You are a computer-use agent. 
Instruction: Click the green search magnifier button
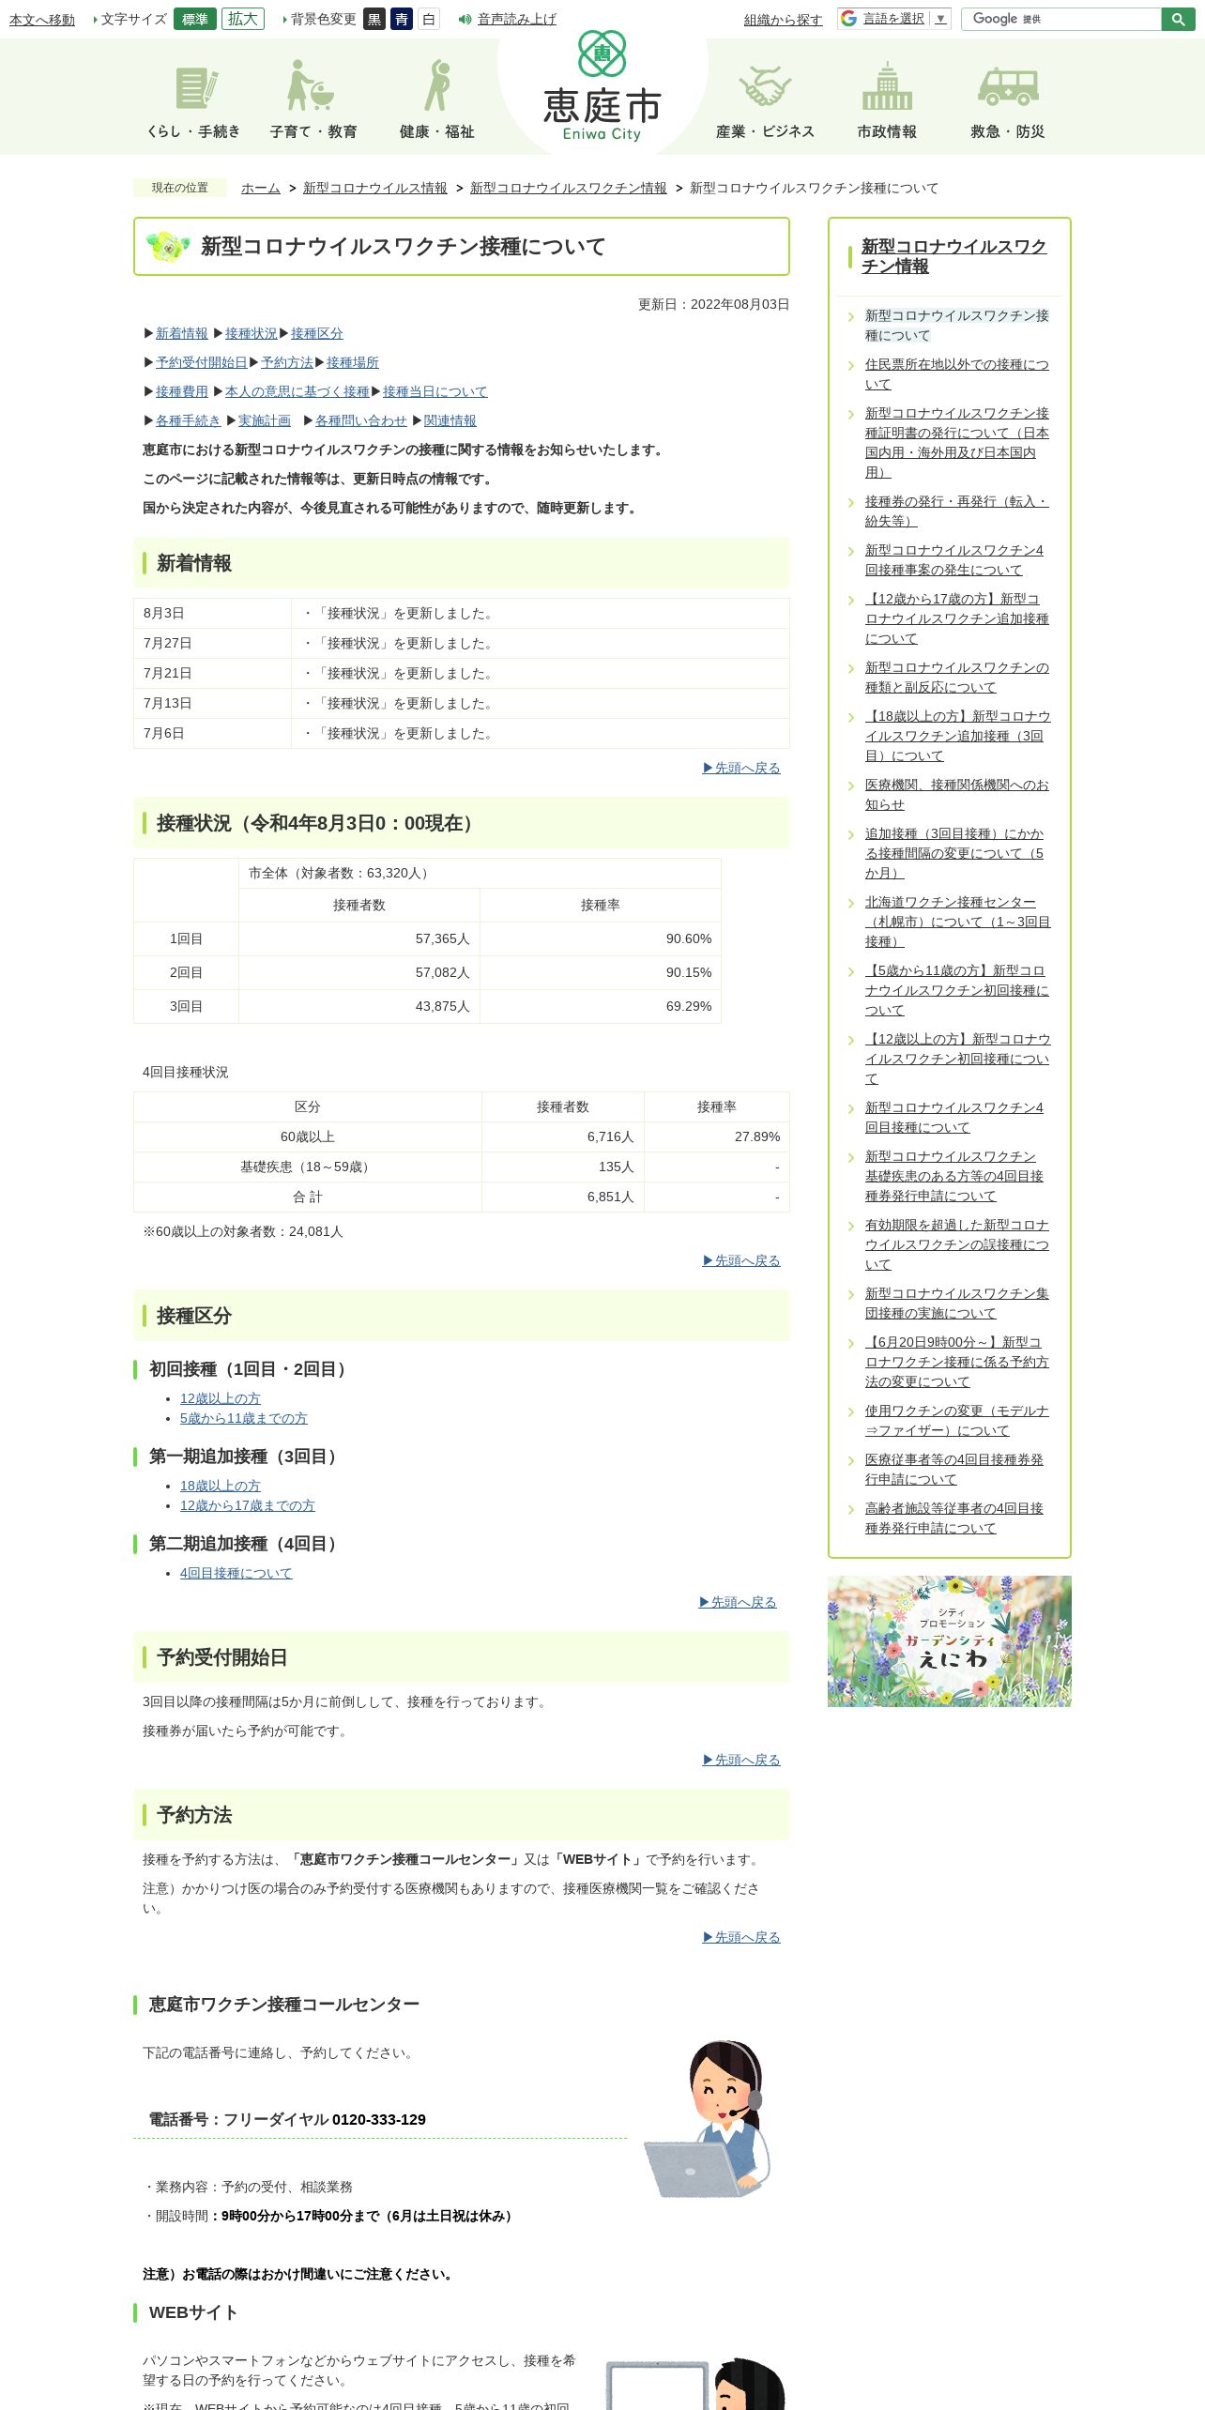tap(1178, 19)
